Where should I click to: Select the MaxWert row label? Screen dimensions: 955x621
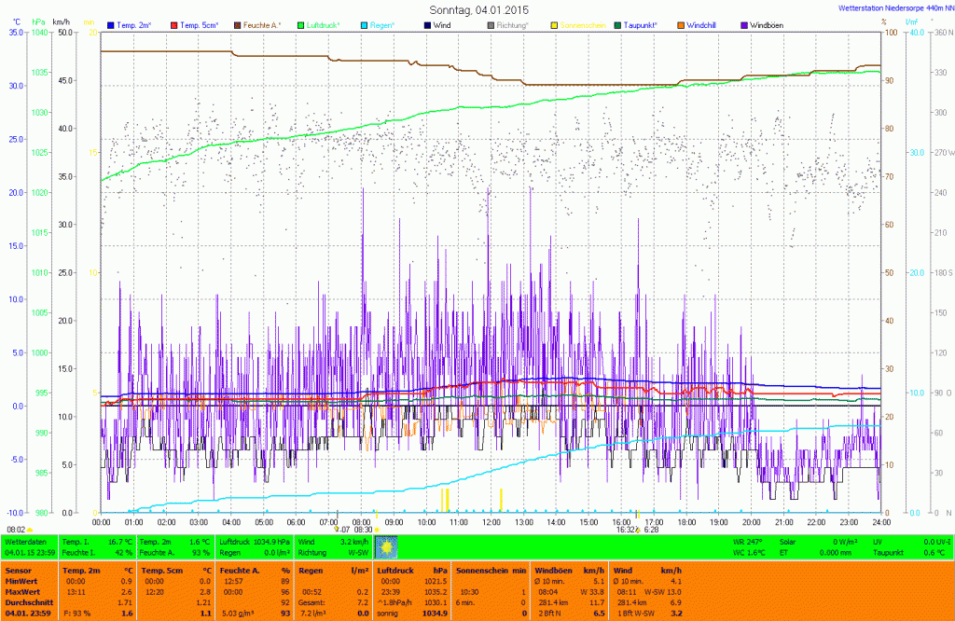point(23,591)
